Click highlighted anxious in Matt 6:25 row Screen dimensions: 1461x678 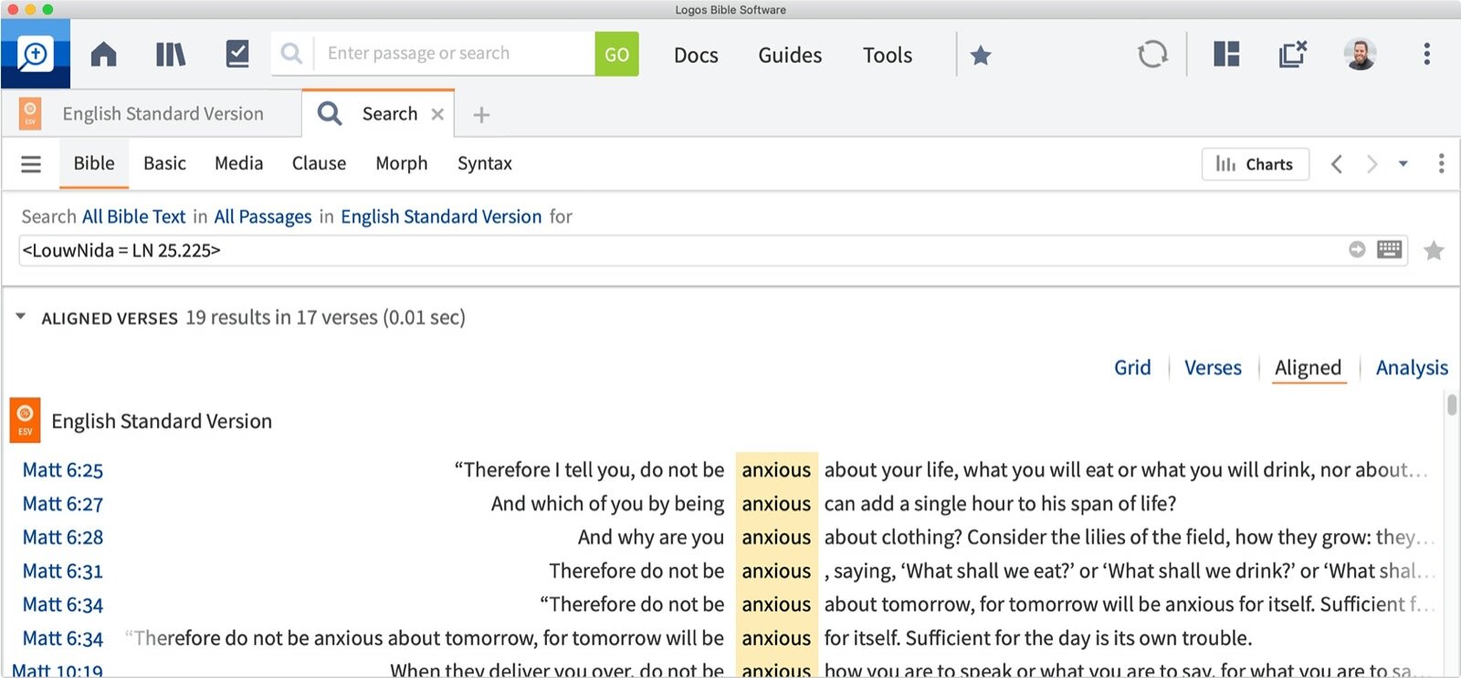pyautogui.click(x=776, y=470)
